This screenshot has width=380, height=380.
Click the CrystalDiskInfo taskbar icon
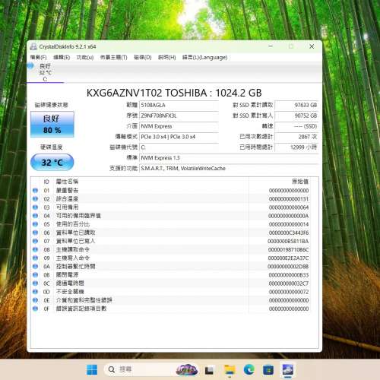(x=287, y=369)
